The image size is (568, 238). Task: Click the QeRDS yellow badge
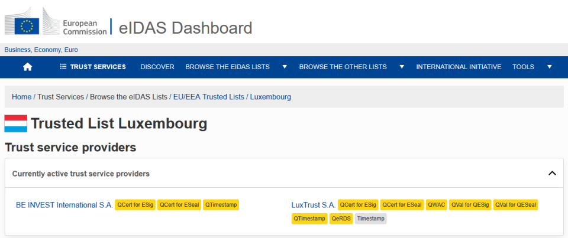tap(341, 219)
